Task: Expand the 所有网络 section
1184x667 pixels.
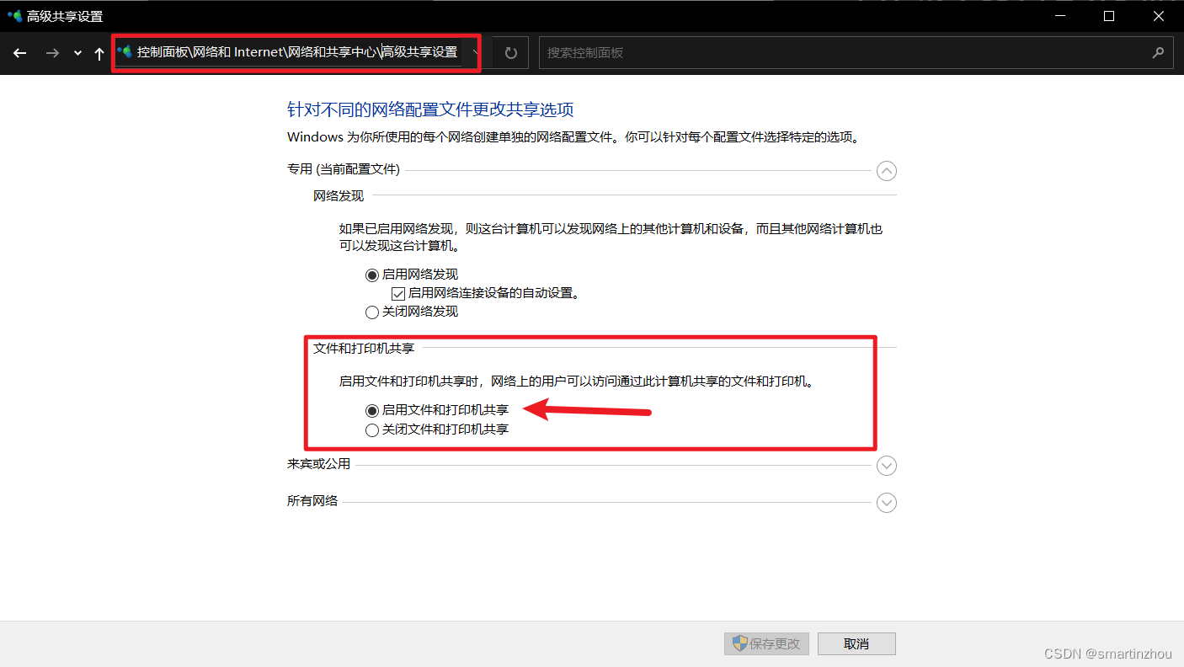Action: 886,503
